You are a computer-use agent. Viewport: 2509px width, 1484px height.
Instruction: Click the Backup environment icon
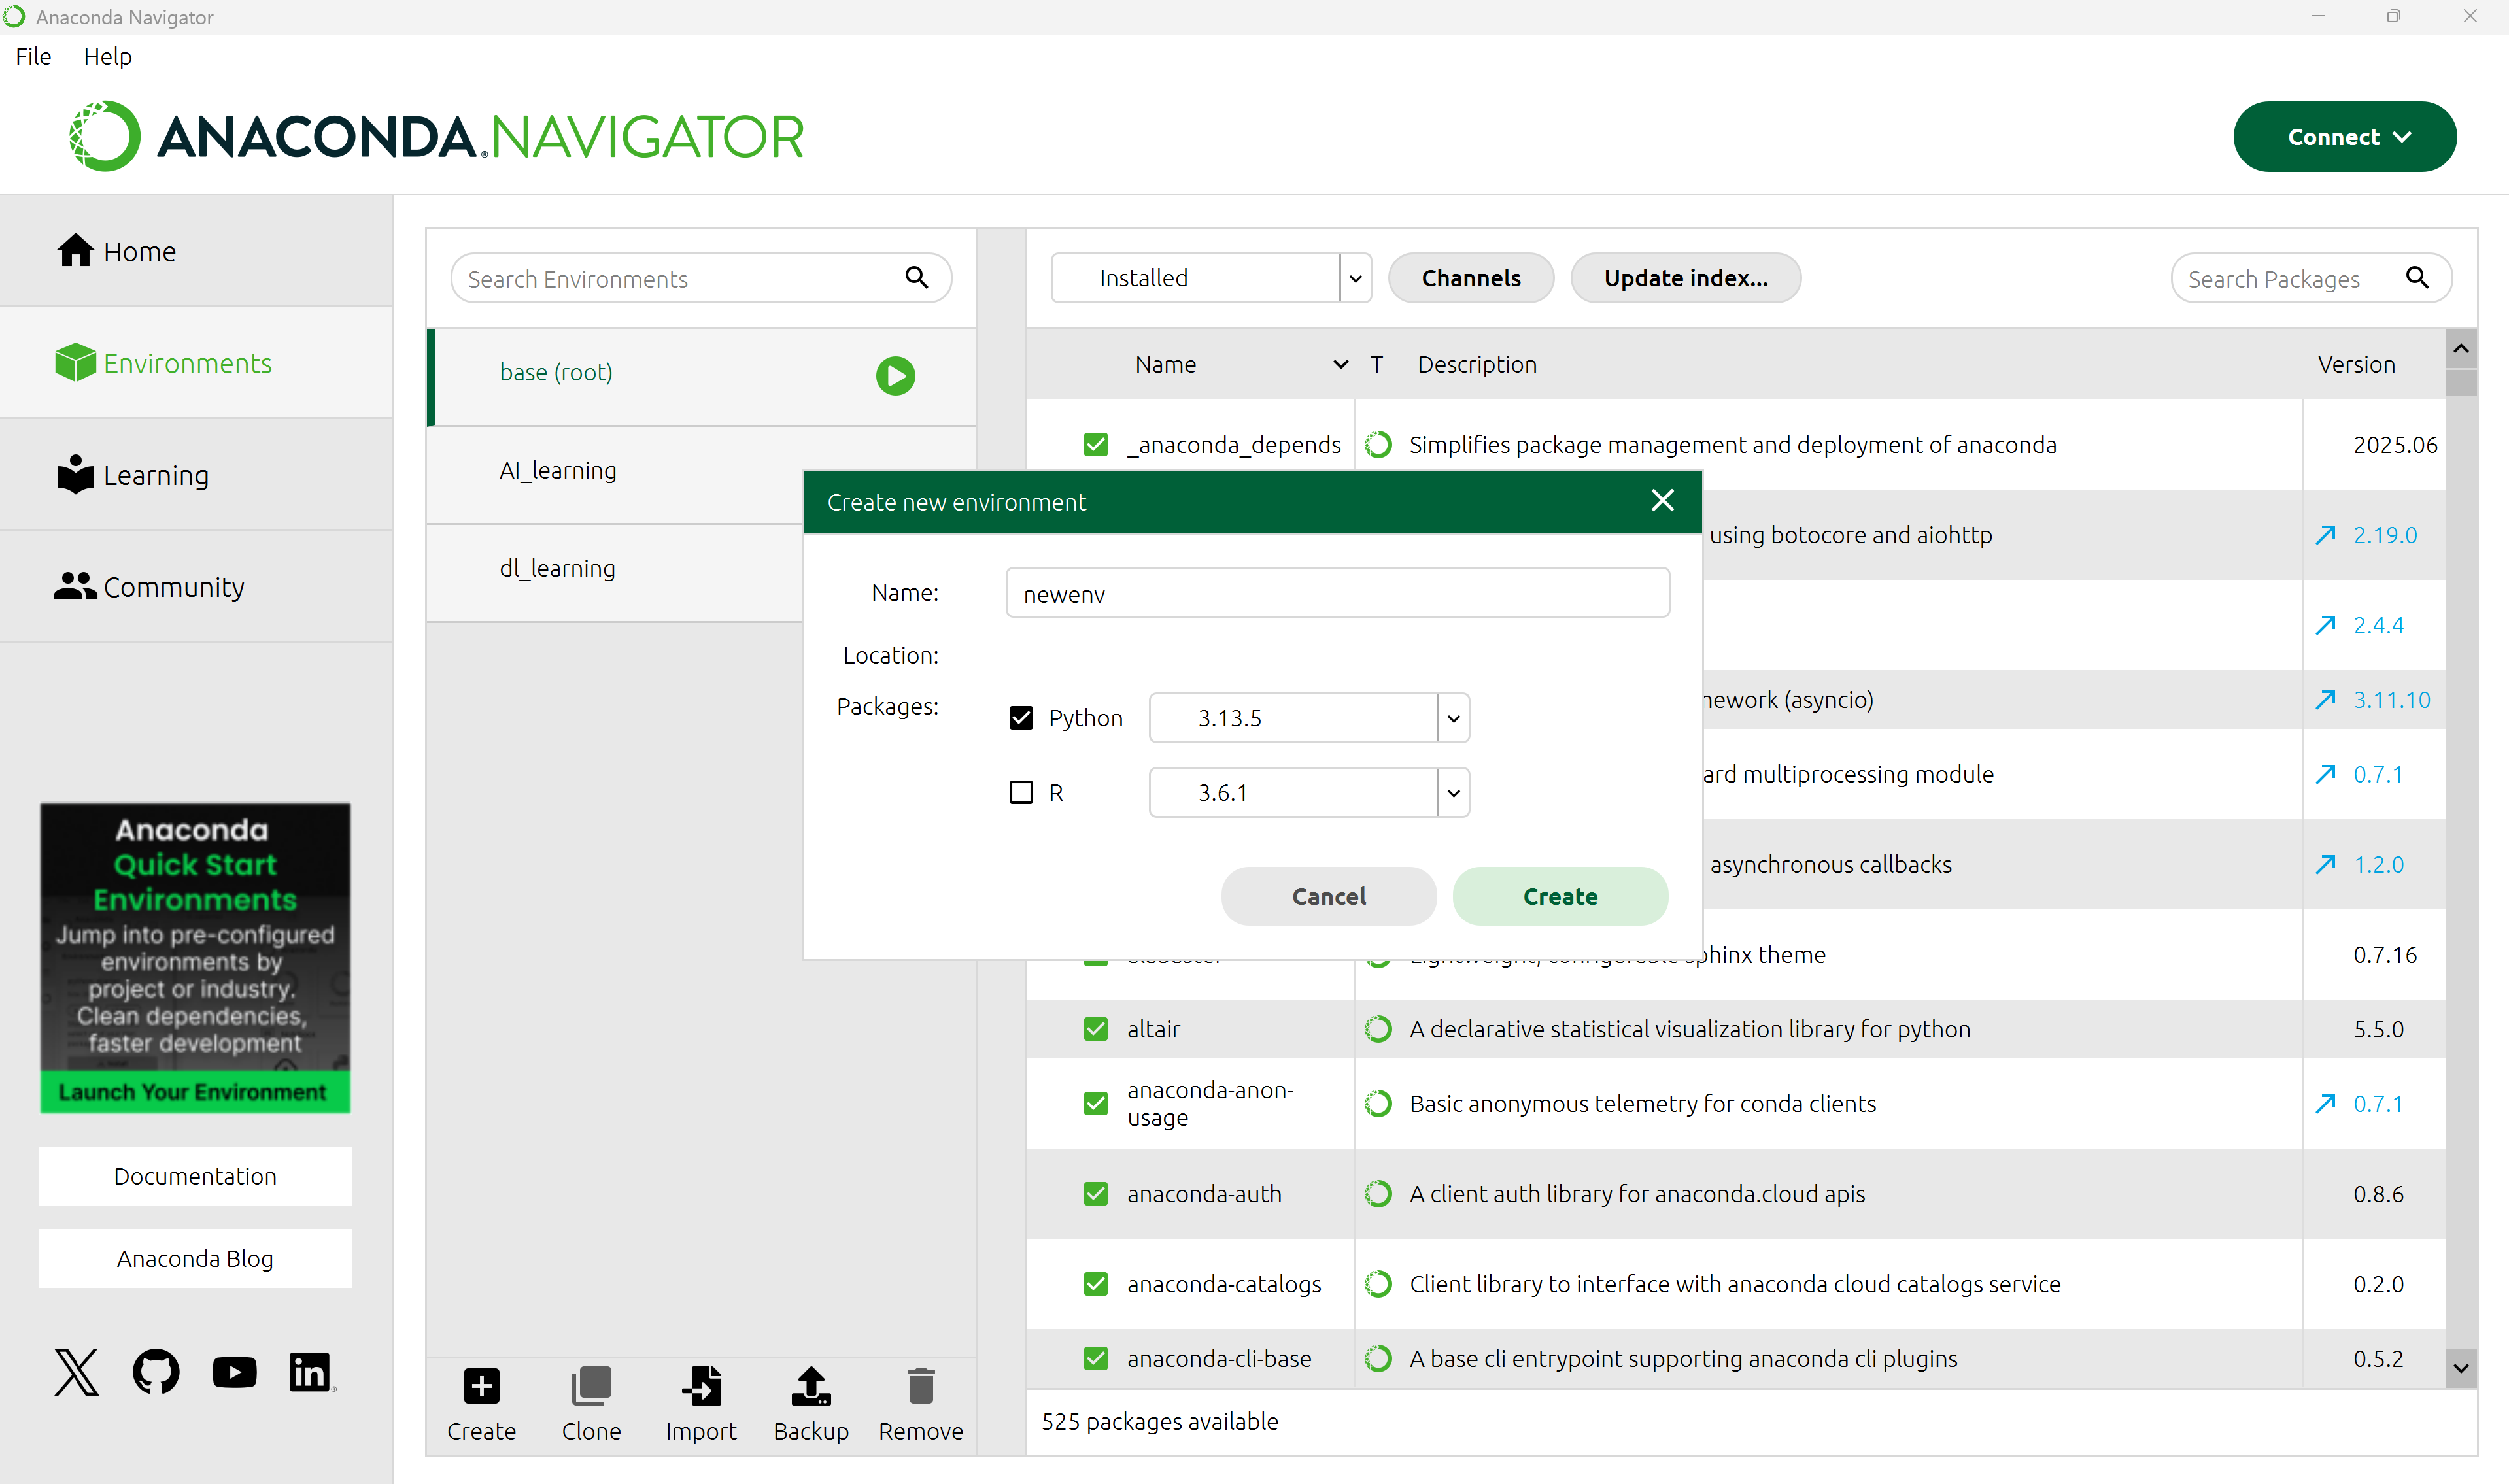click(x=811, y=1387)
